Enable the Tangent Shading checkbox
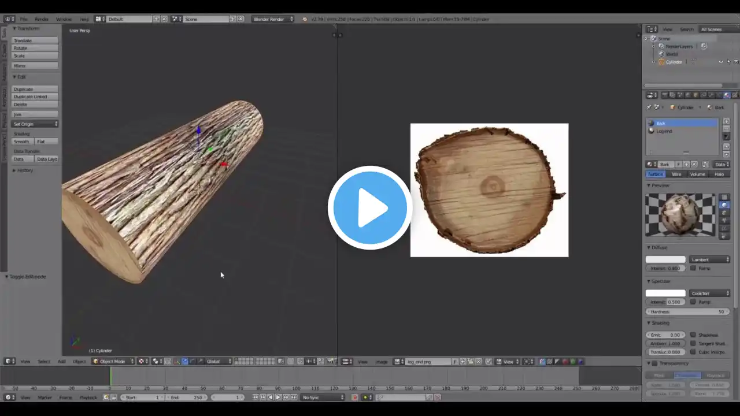The image size is (740, 416). tap(693, 344)
